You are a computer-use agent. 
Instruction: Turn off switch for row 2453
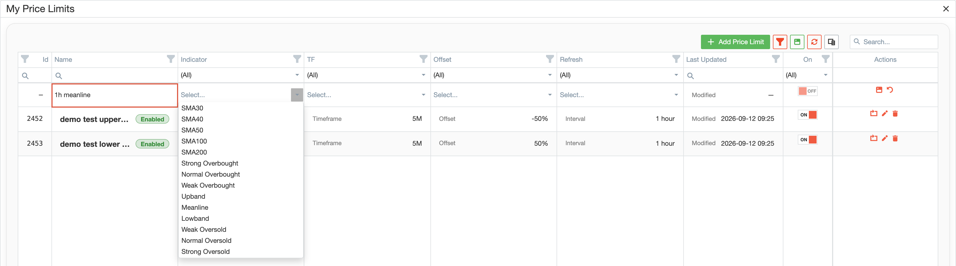807,139
